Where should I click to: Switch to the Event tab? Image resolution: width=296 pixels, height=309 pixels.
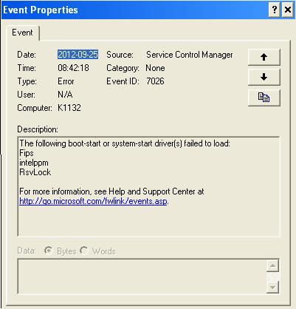(22, 33)
